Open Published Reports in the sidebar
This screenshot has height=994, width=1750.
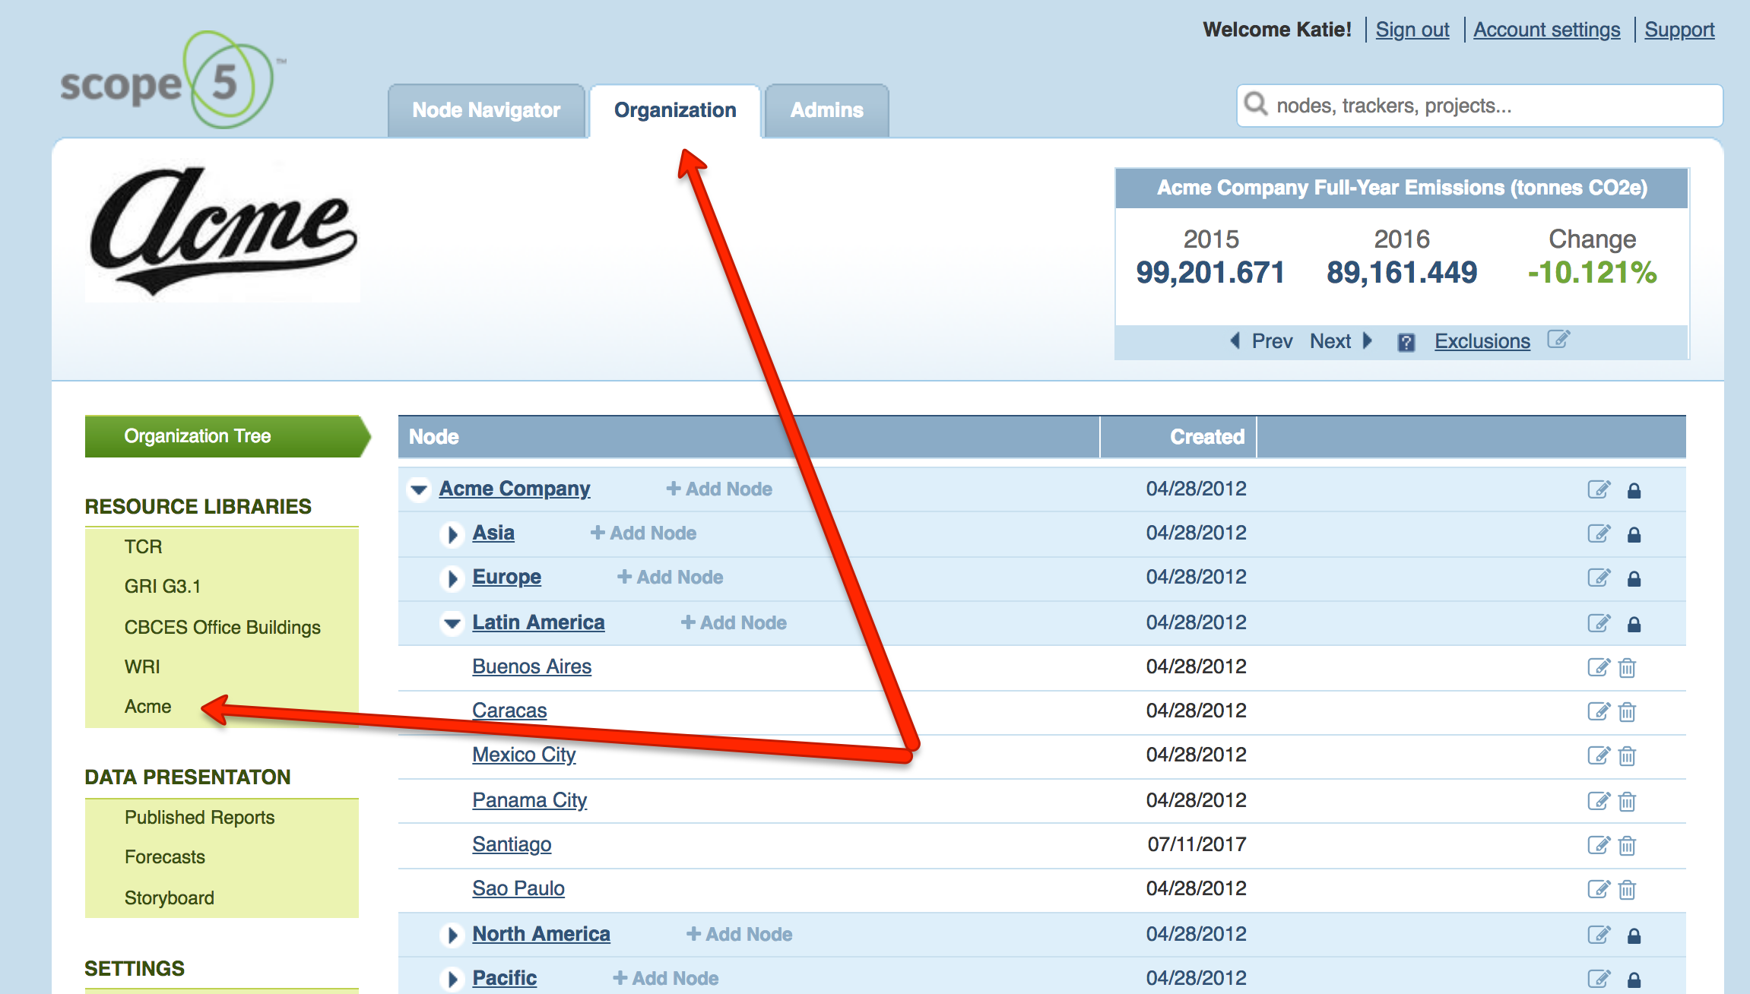pyautogui.click(x=199, y=817)
